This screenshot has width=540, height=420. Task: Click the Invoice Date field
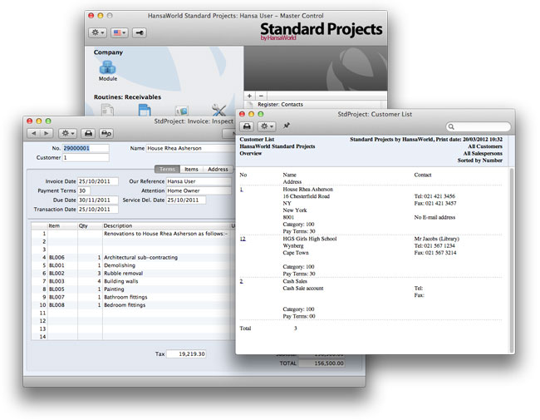coord(98,181)
